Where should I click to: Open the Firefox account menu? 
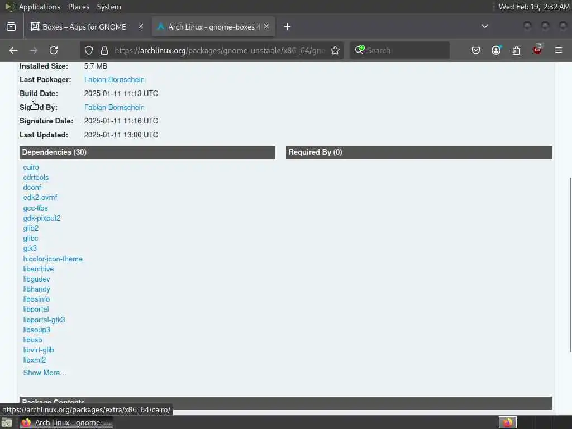click(496, 50)
